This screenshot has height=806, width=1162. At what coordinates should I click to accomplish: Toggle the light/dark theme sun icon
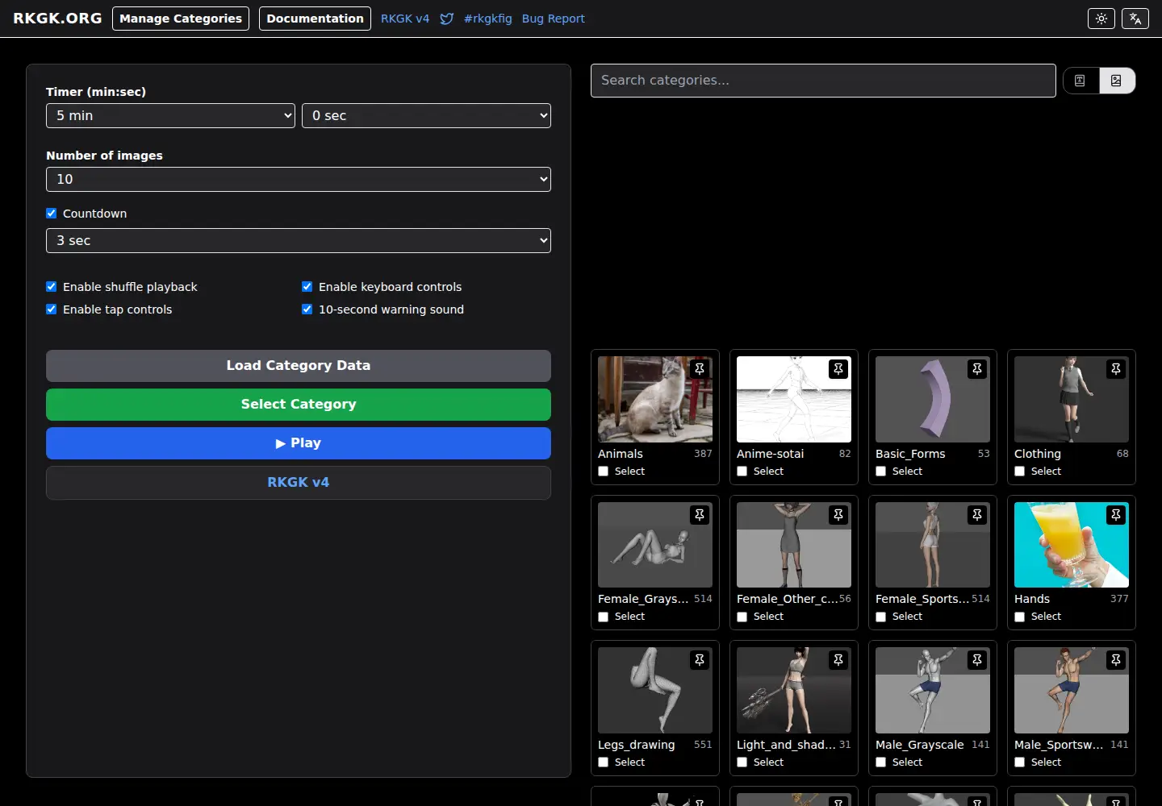(1101, 19)
